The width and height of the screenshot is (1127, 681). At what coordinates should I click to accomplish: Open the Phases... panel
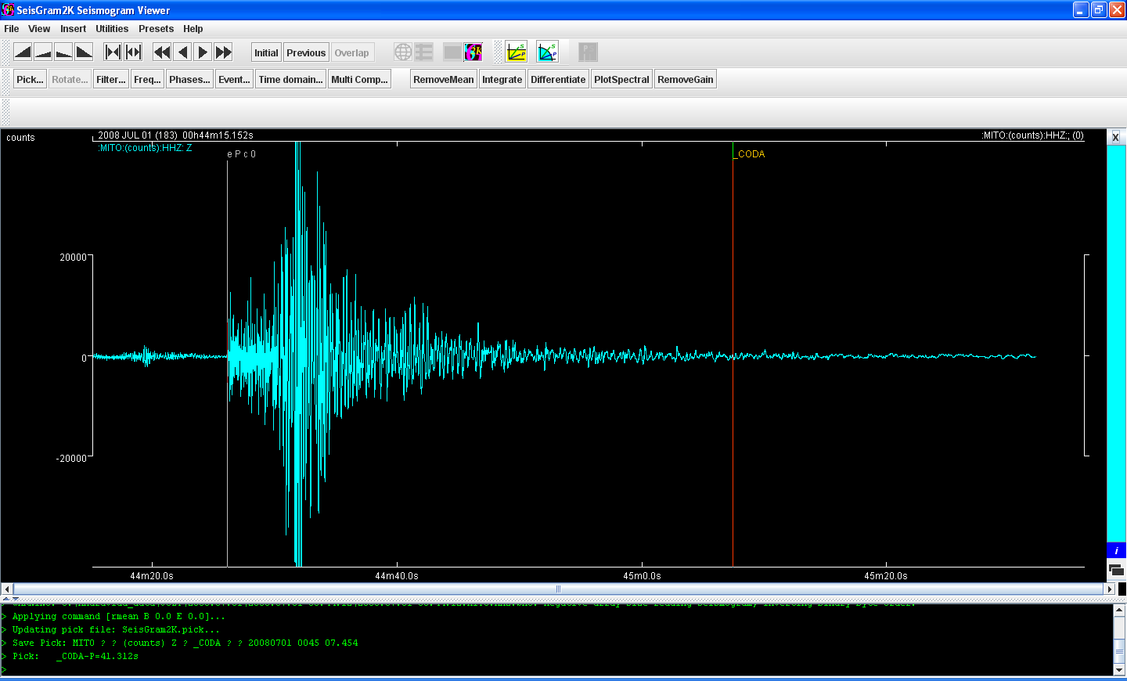click(189, 79)
